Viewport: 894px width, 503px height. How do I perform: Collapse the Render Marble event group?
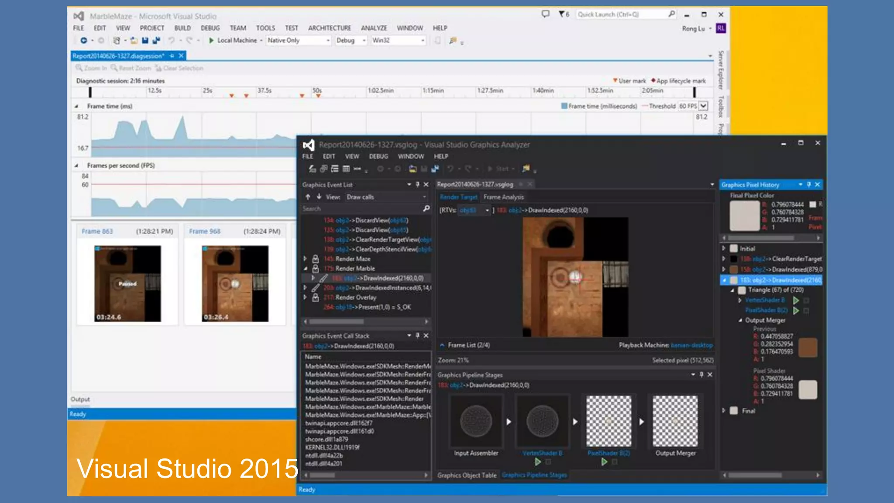[x=305, y=269]
